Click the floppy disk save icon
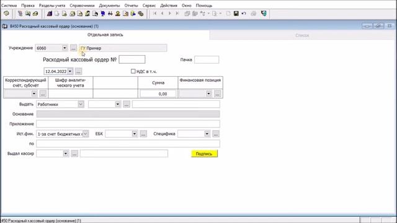The width and height of the screenshot is (397, 223). coord(236,14)
